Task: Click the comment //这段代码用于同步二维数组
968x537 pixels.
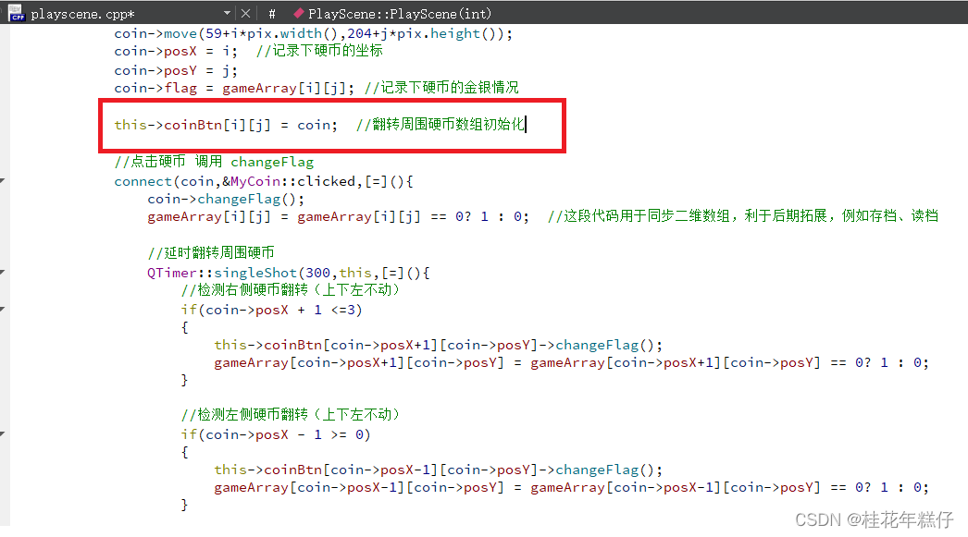Action: [743, 215]
